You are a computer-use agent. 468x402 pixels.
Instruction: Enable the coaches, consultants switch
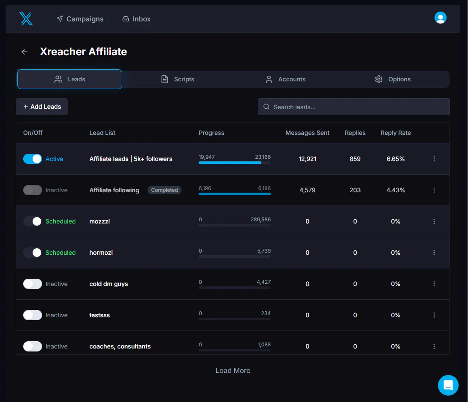tap(33, 346)
